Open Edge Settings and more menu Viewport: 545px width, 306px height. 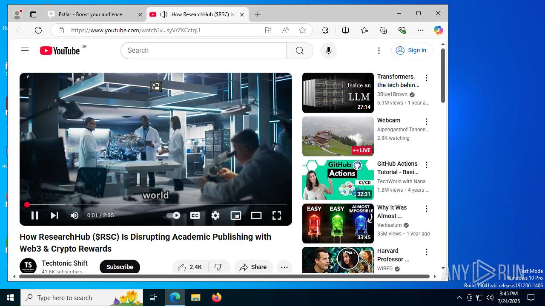click(x=421, y=30)
